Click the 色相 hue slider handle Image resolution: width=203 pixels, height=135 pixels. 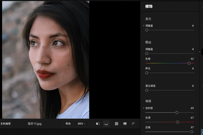[x=189, y=63]
